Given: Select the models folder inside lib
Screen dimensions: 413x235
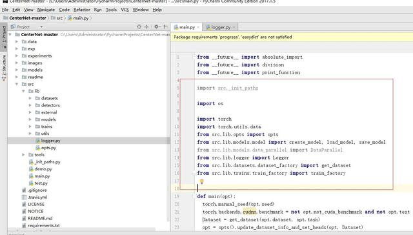Looking at the screenshot, I should tap(48, 119).
